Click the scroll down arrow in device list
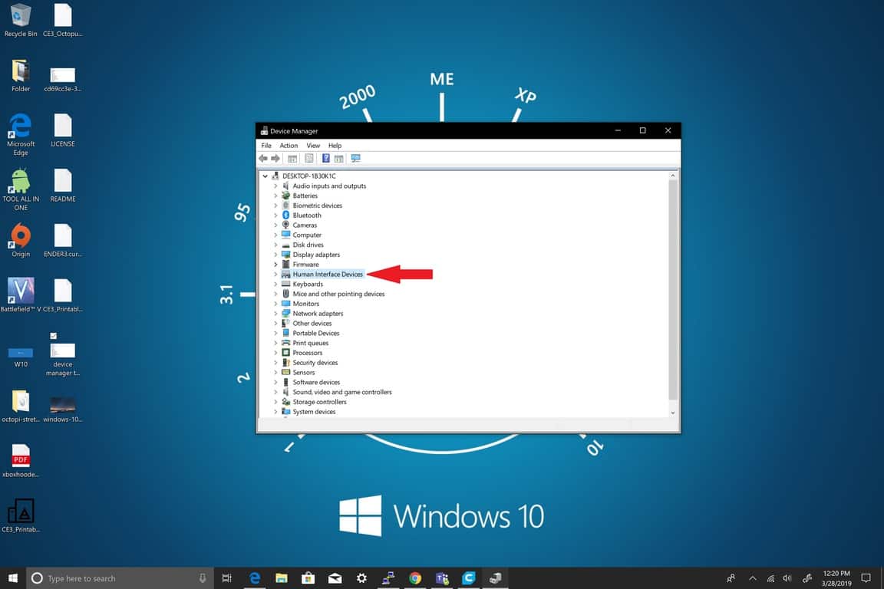The image size is (884, 589). pyautogui.click(x=673, y=413)
